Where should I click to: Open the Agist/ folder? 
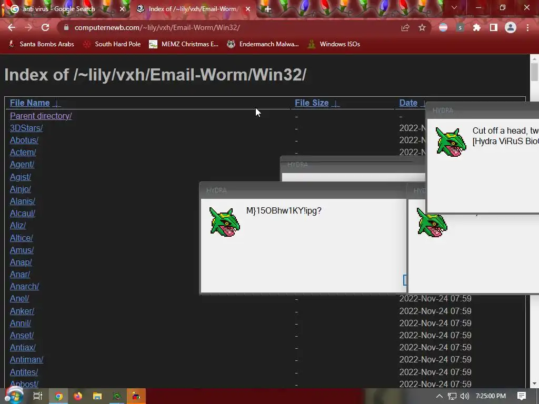[21, 177]
